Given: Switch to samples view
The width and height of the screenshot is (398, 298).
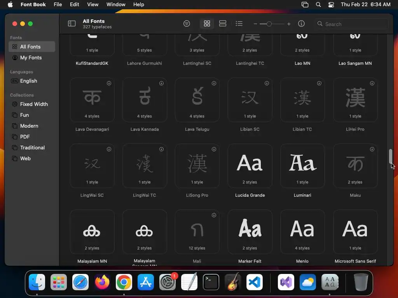Looking at the screenshot, I should 223,24.
